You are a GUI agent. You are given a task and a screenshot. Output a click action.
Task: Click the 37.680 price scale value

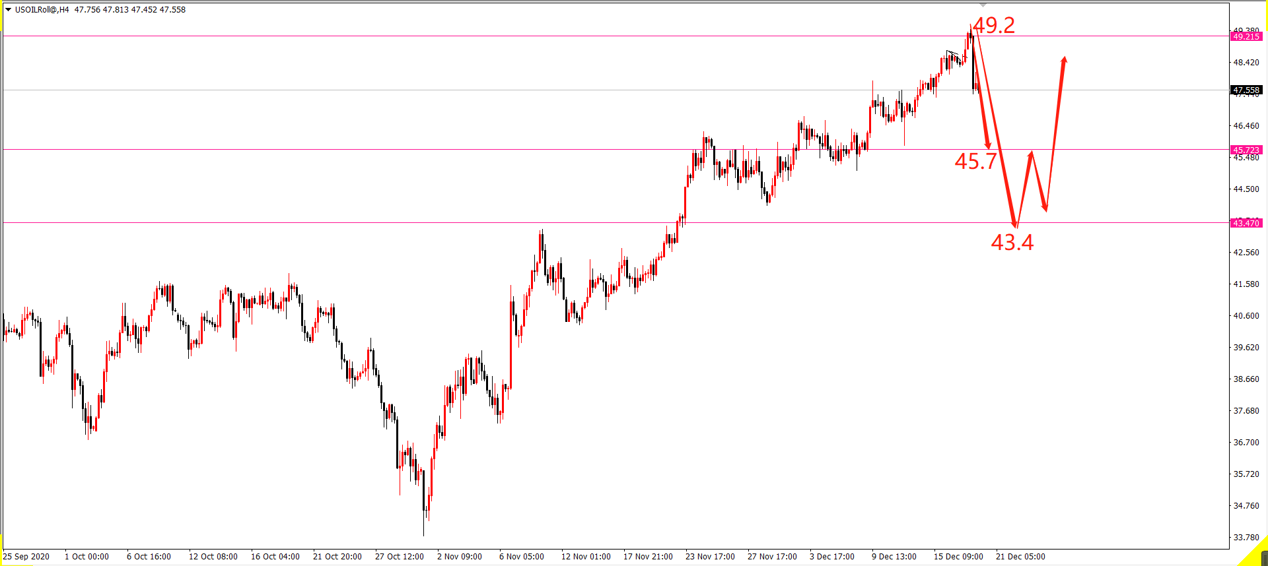tap(1246, 411)
